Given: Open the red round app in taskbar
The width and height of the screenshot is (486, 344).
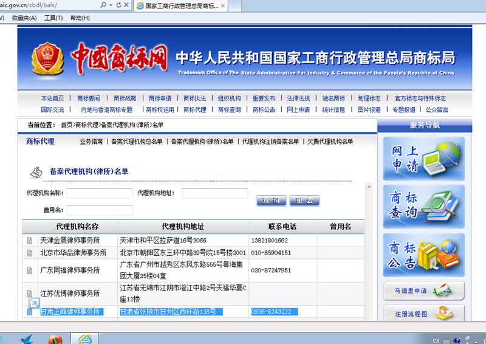Looking at the screenshot, I should [x=55, y=339].
